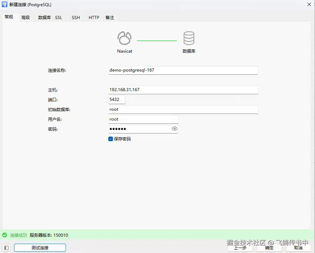Open the 高级 tab

coord(26,18)
